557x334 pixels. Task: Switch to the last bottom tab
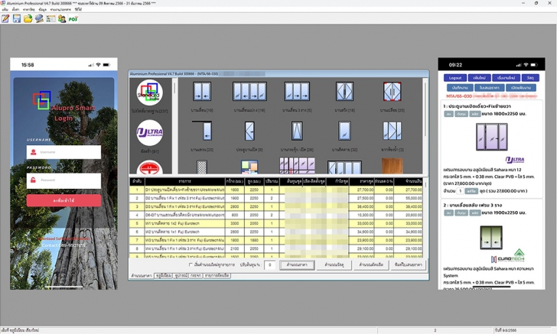pos(217,275)
